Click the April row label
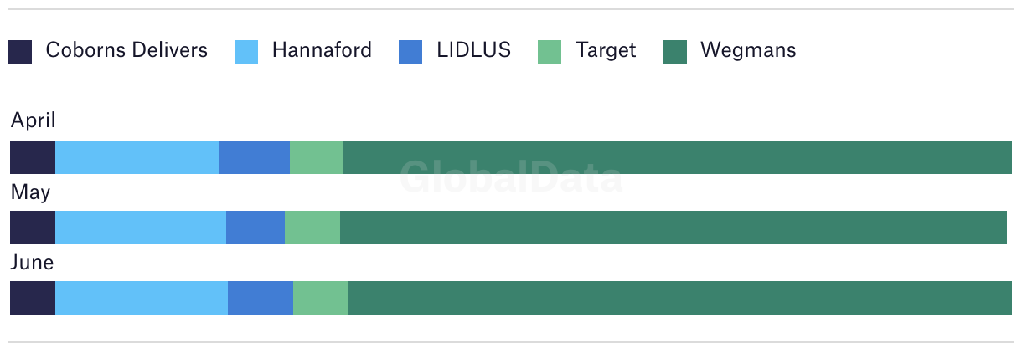This screenshot has width=1022, height=353. point(34,121)
